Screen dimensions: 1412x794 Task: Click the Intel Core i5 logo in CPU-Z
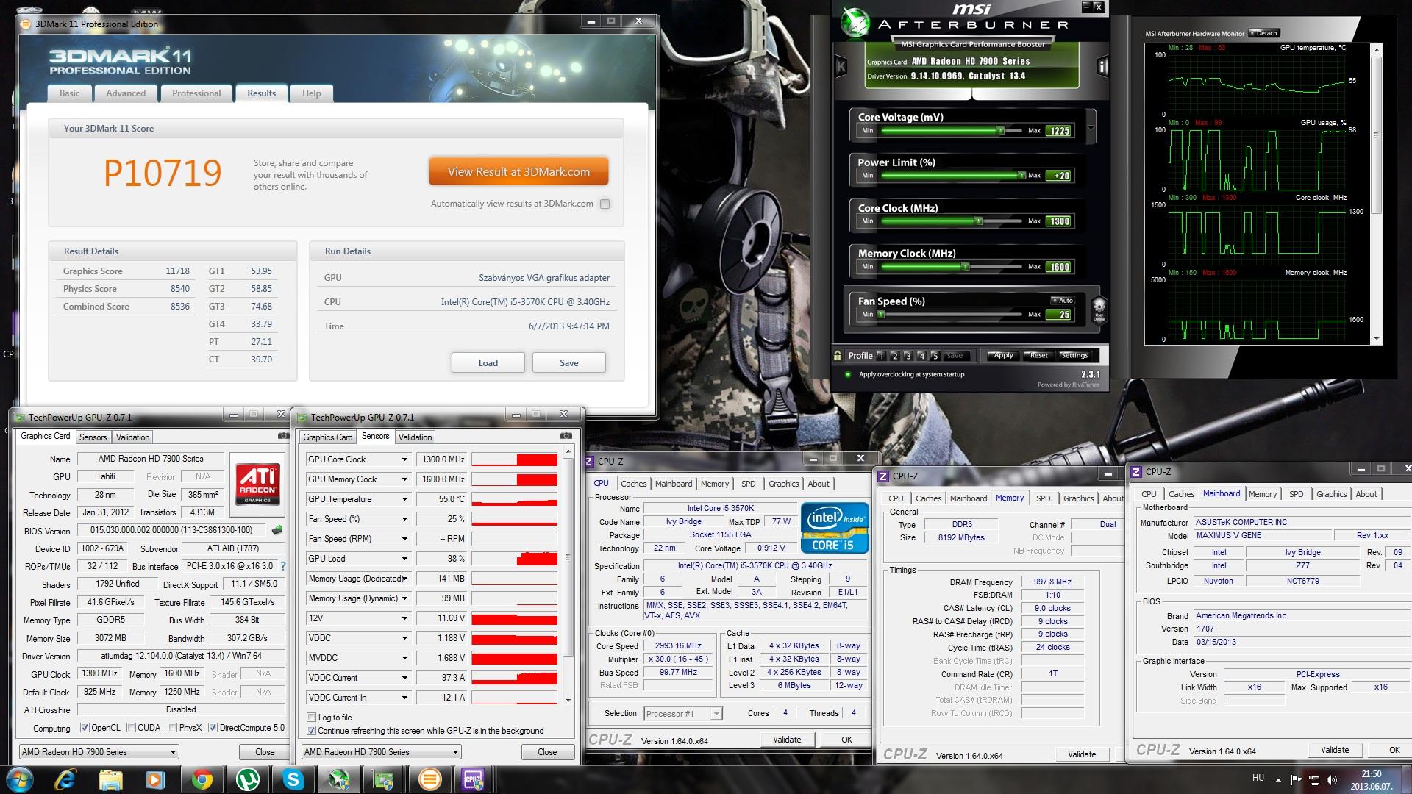834,529
